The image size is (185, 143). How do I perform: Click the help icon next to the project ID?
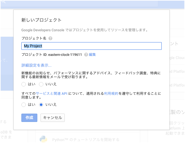(x=86, y=55)
